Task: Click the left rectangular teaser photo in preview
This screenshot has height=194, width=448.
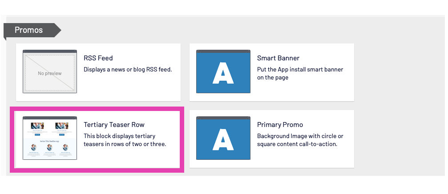Action: coord(37,126)
